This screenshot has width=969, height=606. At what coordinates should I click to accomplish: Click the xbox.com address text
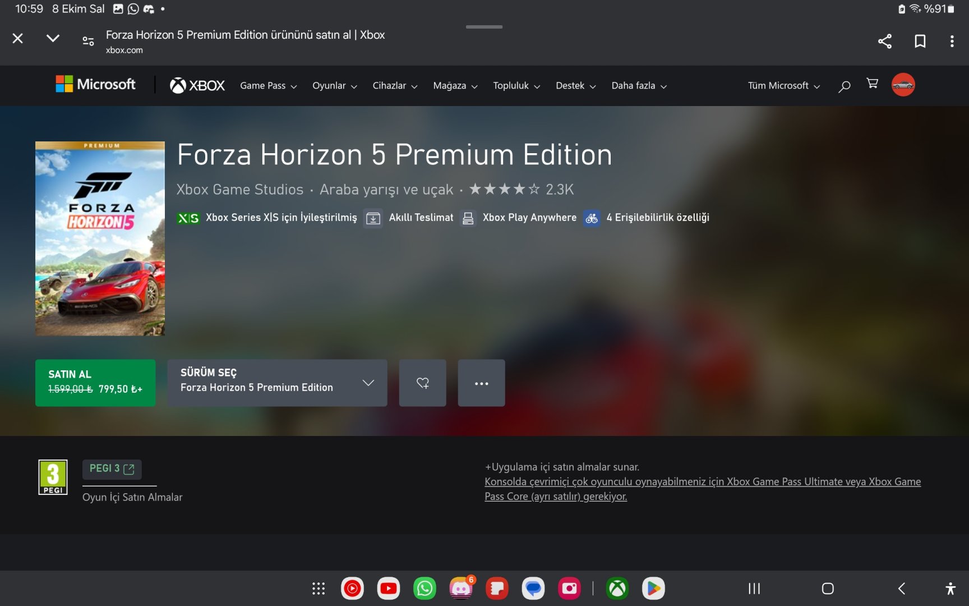pyautogui.click(x=124, y=50)
